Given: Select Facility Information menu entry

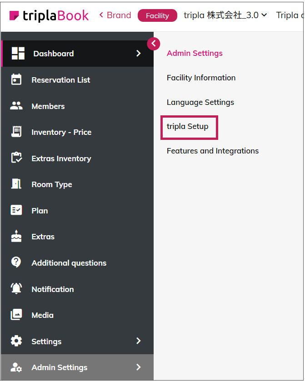Looking at the screenshot, I should [x=201, y=78].
